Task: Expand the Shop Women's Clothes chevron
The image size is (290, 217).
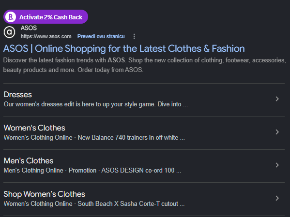Action: (277, 198)
